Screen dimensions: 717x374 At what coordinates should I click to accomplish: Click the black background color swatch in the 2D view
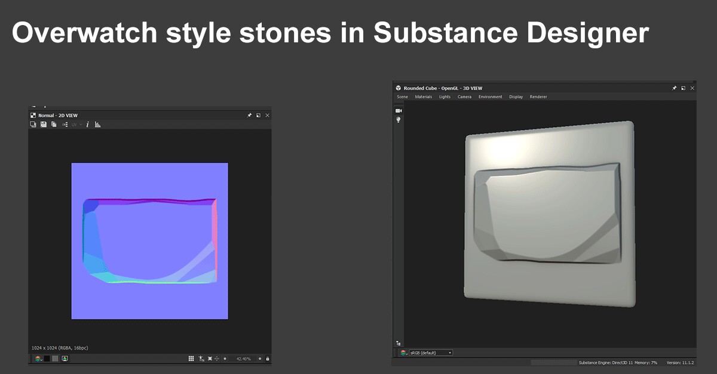pos(47,358)
